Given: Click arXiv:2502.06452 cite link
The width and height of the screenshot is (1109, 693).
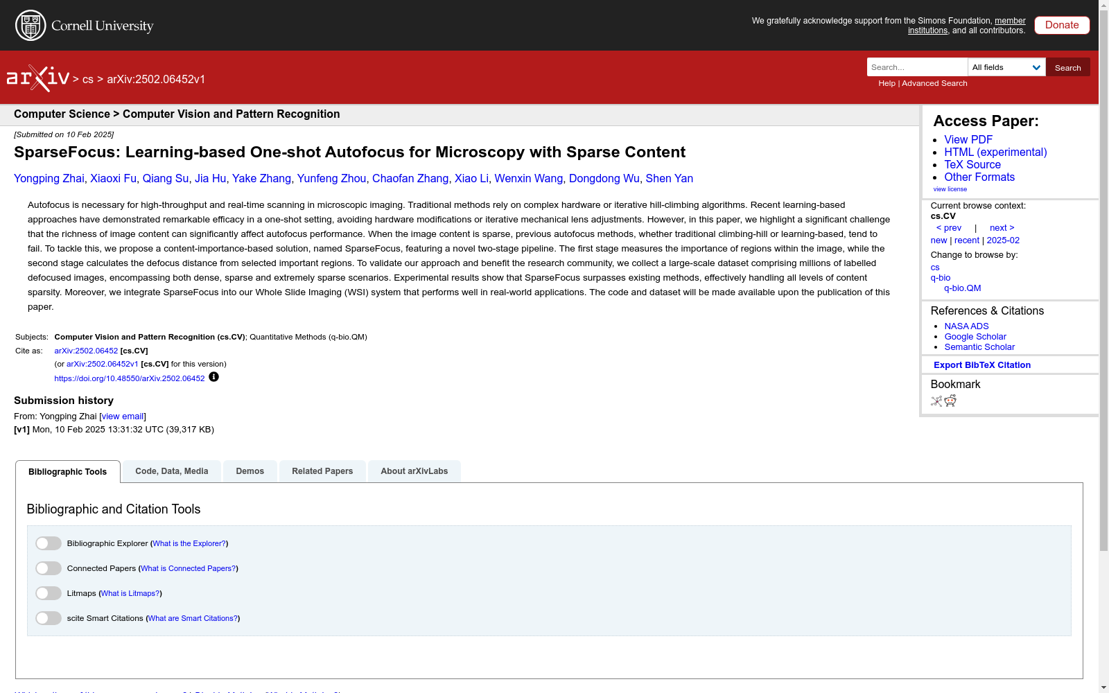Looking at the screenshot, I should click(x=86, y=351).
